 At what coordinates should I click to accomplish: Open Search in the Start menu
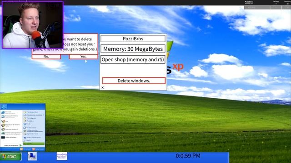(27, 141)
